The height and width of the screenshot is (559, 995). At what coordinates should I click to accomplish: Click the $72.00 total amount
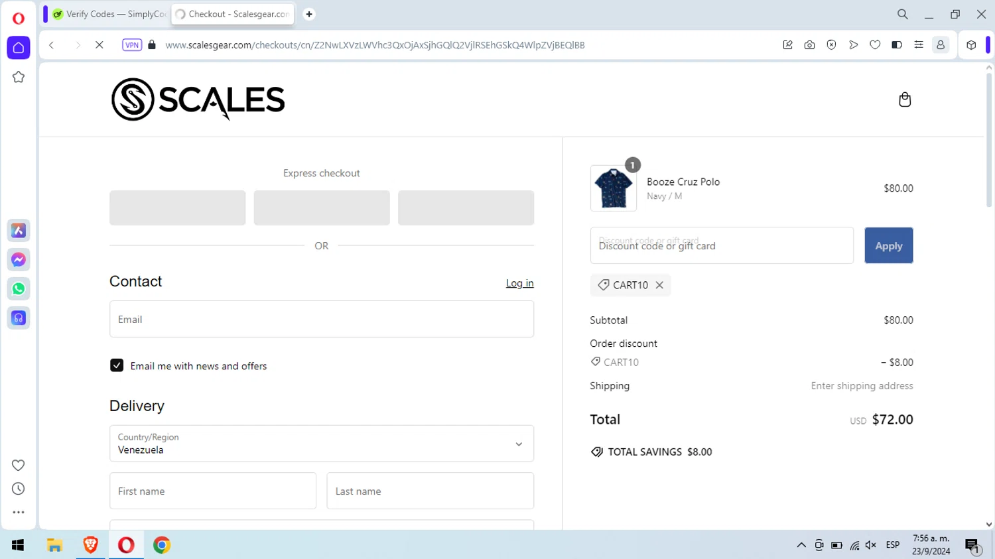892,419
